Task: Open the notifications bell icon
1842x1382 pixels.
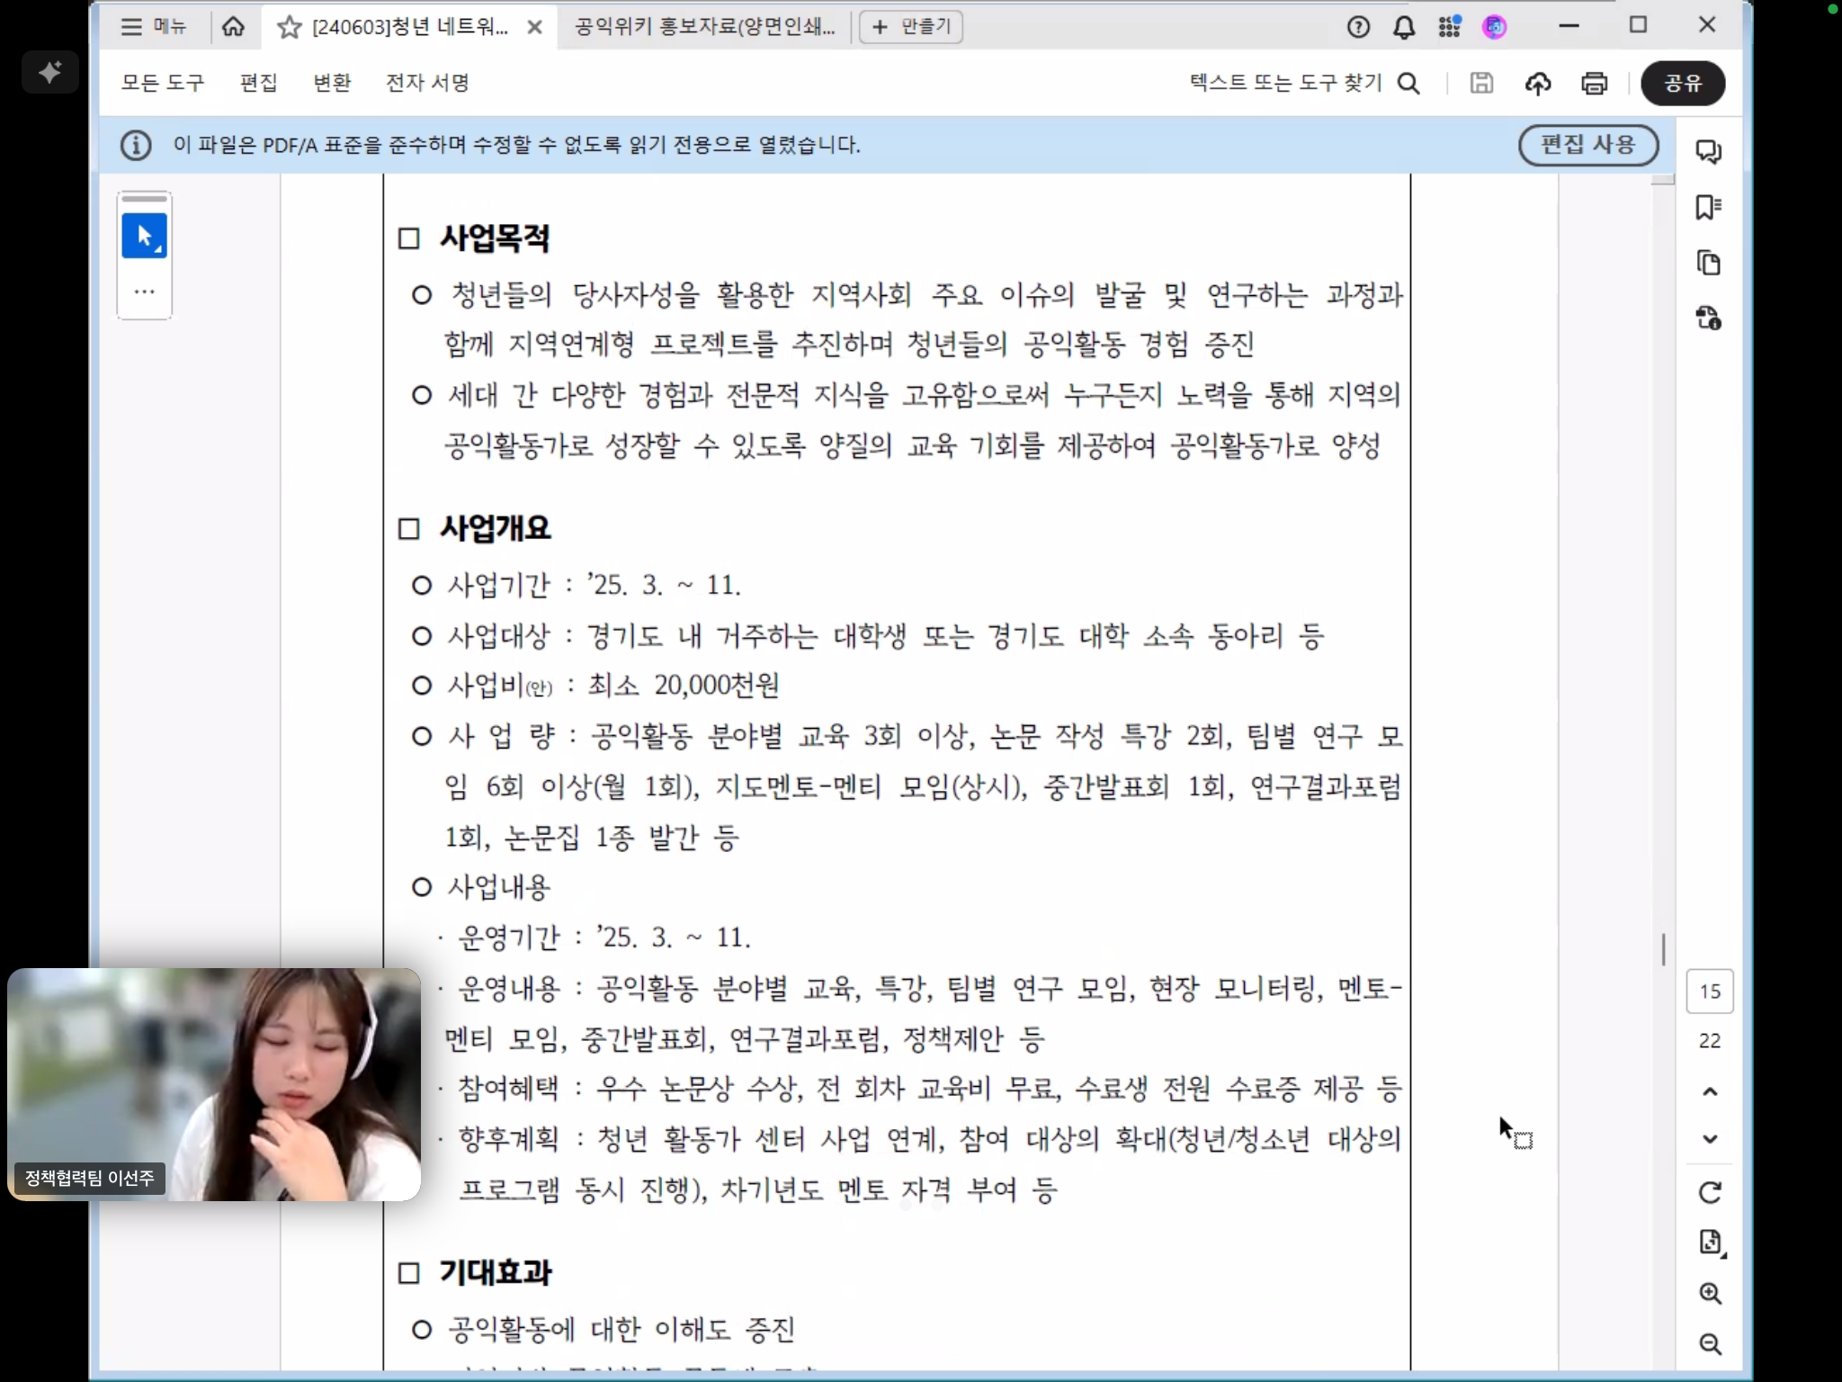Action: (1404, 27)
